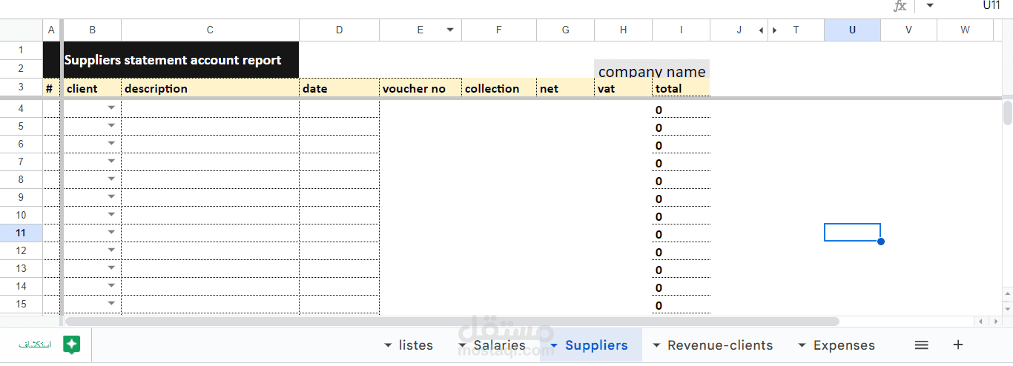The width and height of the screenshot is (1013, 366).
Task: Switch to the Salaries sheet tab
Action: point(499,345)
